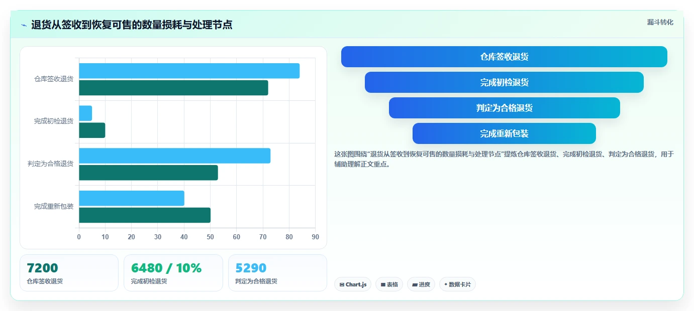The height and width of the screenshot is (311, 694).
Task: Click the light blue bar for 判定为合格退货
Action: (x=174, y=156)
